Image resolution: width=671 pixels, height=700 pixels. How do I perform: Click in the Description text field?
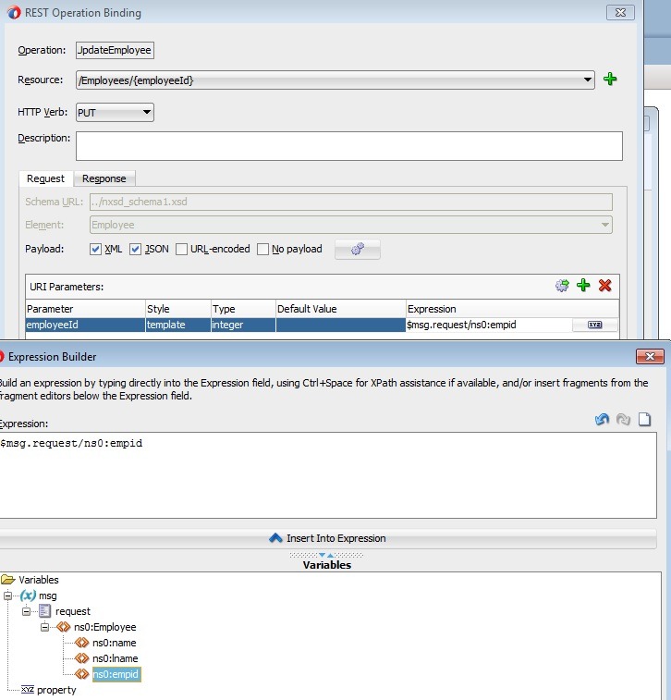(x=348, y=146)
